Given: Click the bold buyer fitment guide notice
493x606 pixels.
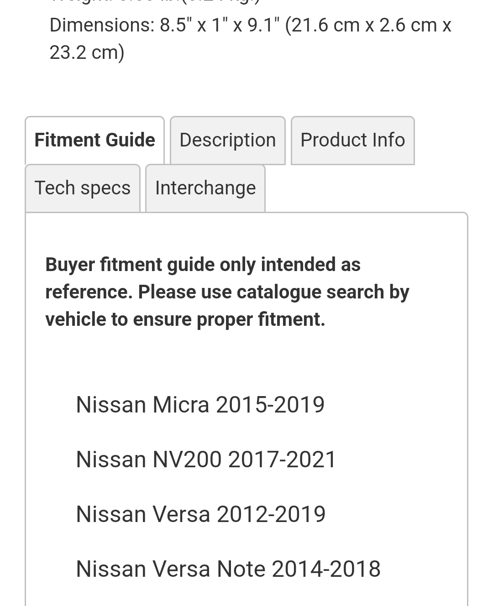Looking at the screenshot, I should click(x=227, y=292).
